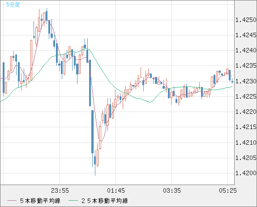
Task: Click the 1.4240 price axis label
Action: point(246,50)
